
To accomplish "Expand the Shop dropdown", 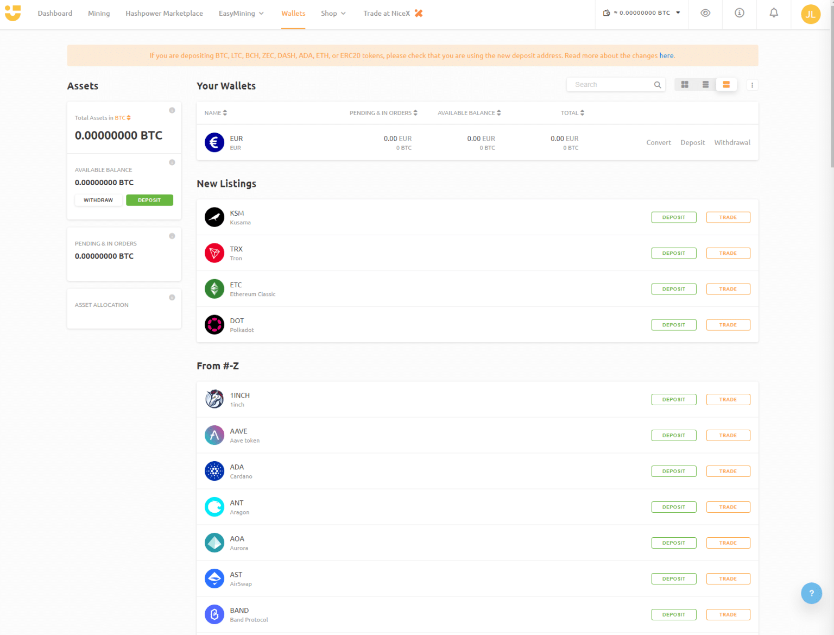I will (x=333, y=13).
